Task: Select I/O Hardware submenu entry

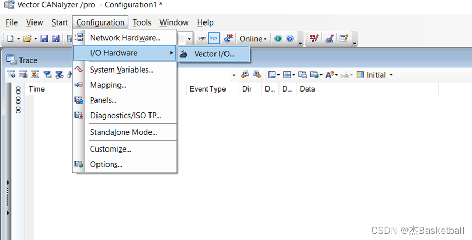Action: coord(125,53)
